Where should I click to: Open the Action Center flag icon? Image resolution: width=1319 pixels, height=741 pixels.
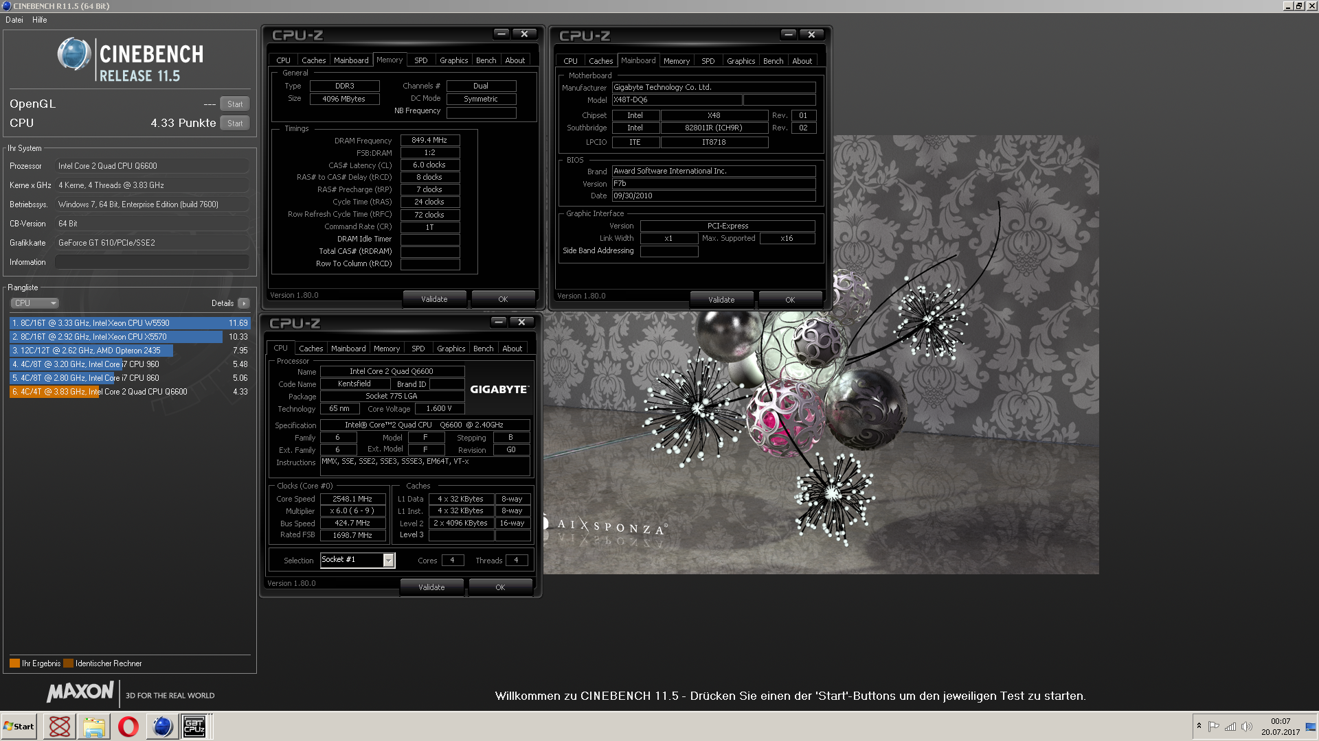pos(1214,726)
